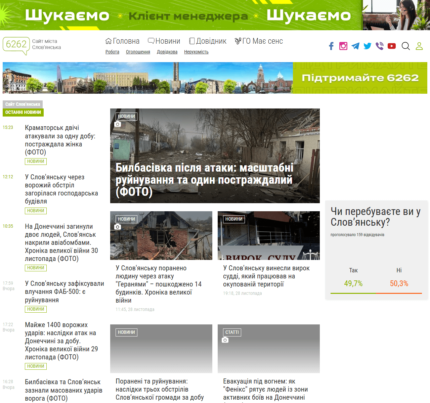
Task: Click the search magnifier icon
Action: click(x=406, y=46)
